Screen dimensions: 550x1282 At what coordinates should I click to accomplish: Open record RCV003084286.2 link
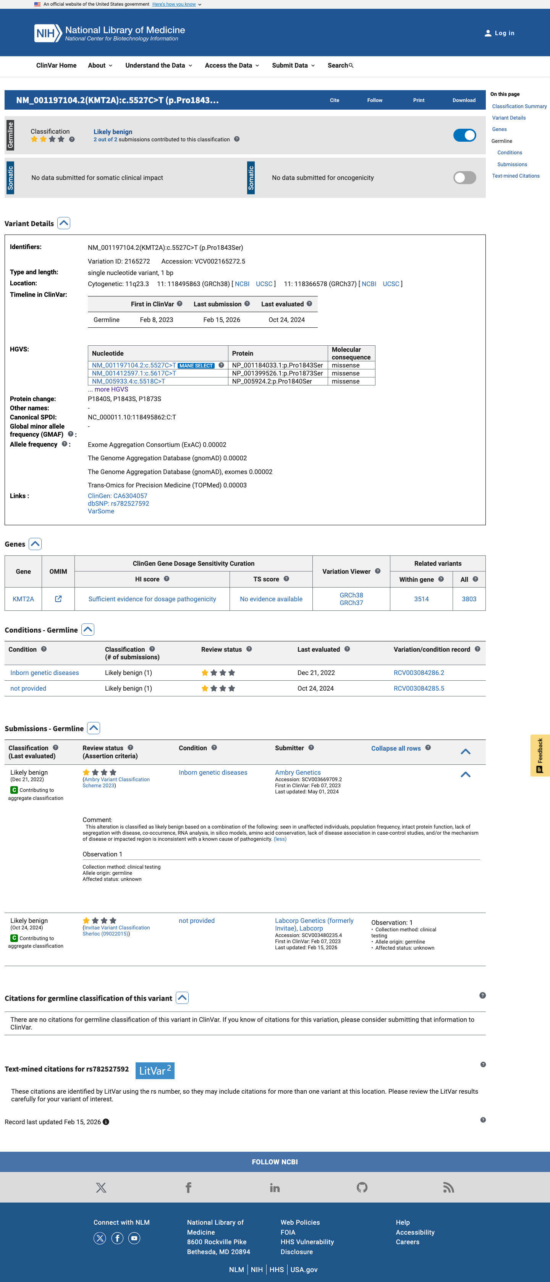point(419,672)
